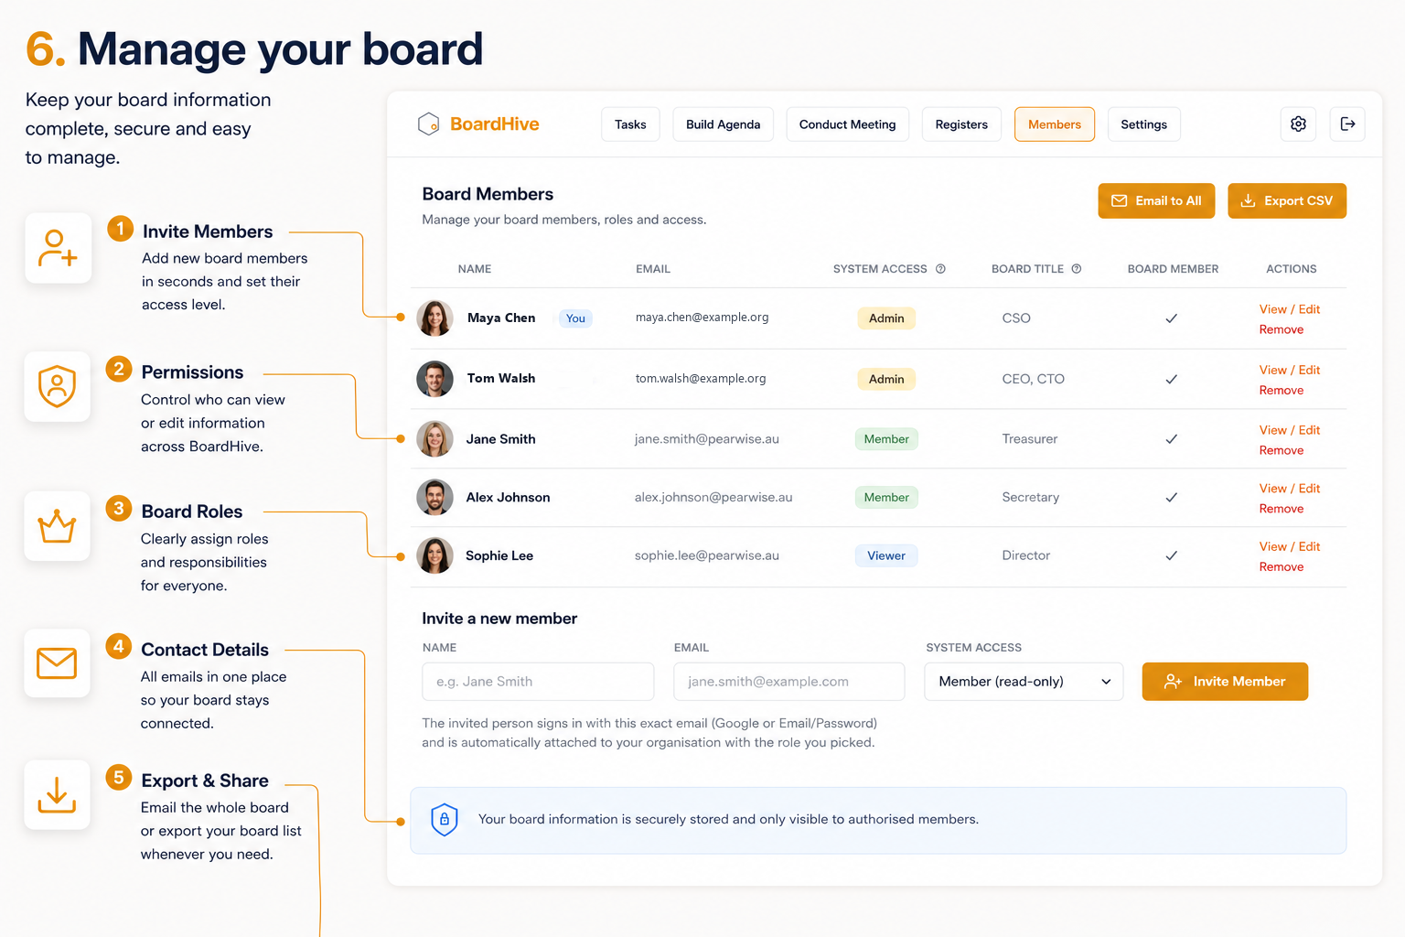Toggle Alex Johnson's board member checkmark
Viewport: 1405px width, 937px height.
1171,498
